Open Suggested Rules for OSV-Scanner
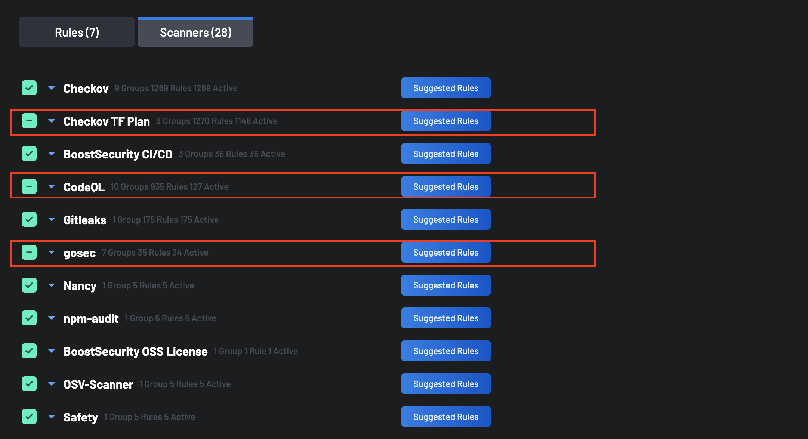The image size is (808, 439). pos(446,384)
